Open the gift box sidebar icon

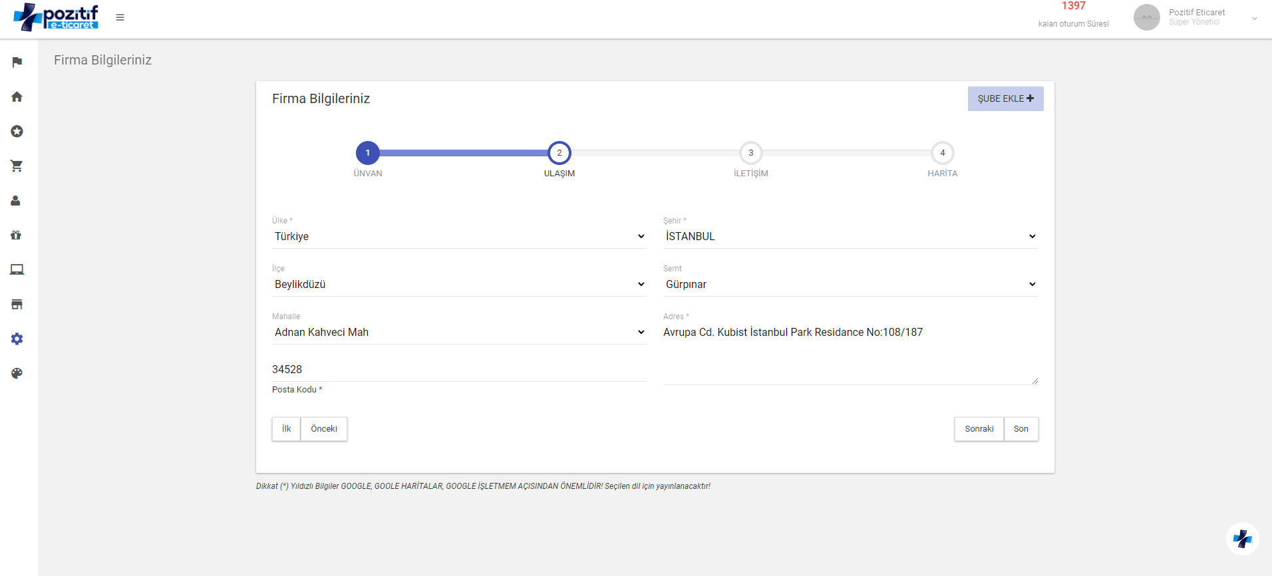tap(16, 235)
